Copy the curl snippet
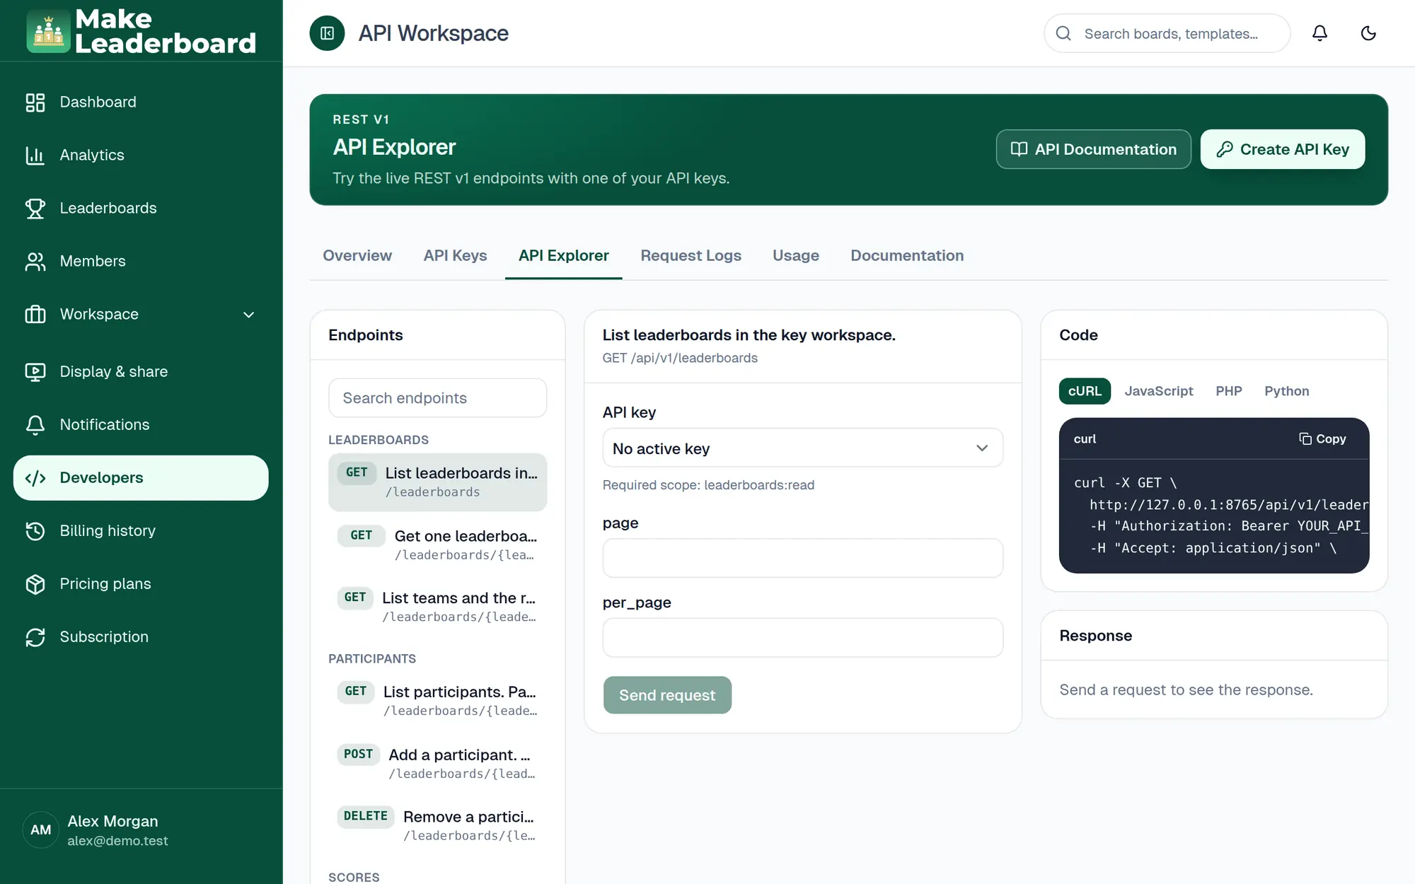 pyautogui.click(x=1322, y=439)
